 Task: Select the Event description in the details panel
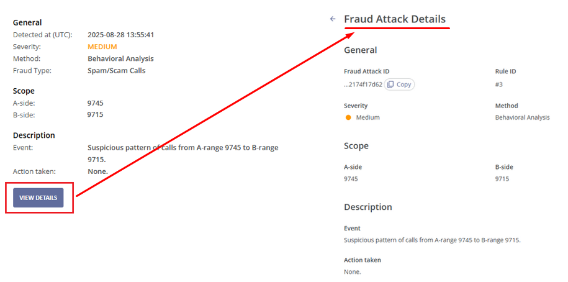tap(432, 240)
